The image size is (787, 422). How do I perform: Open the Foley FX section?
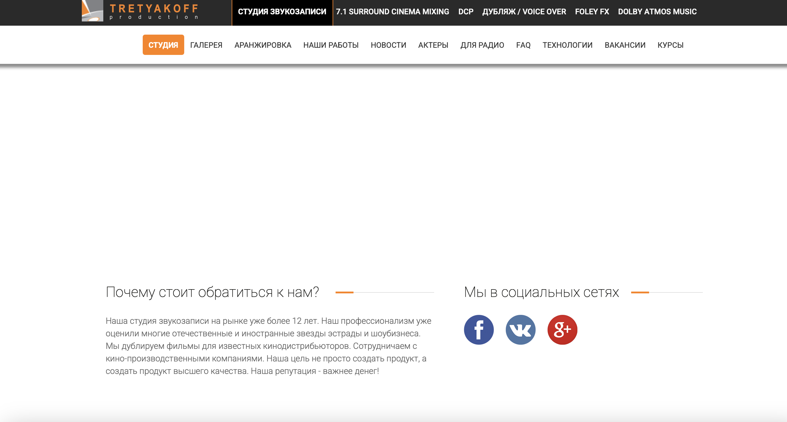click(x=592, y=12)
